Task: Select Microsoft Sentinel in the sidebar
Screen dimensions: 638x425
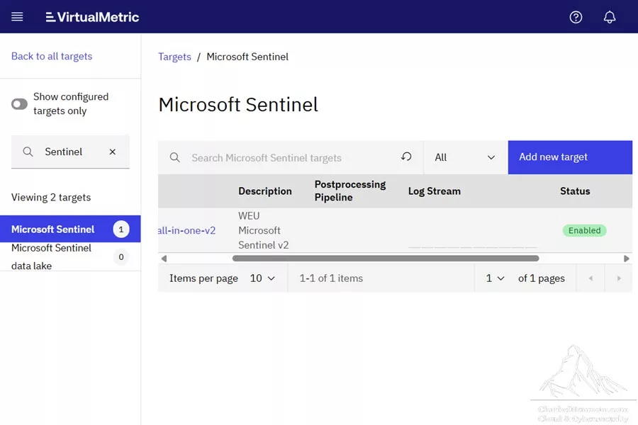Action: click(70, 229)
